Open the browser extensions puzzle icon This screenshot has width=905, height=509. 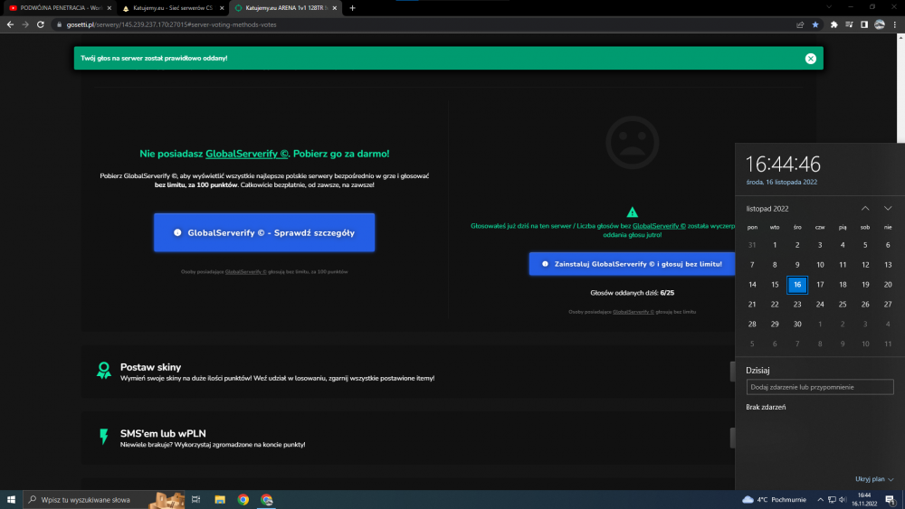point(834,24)
